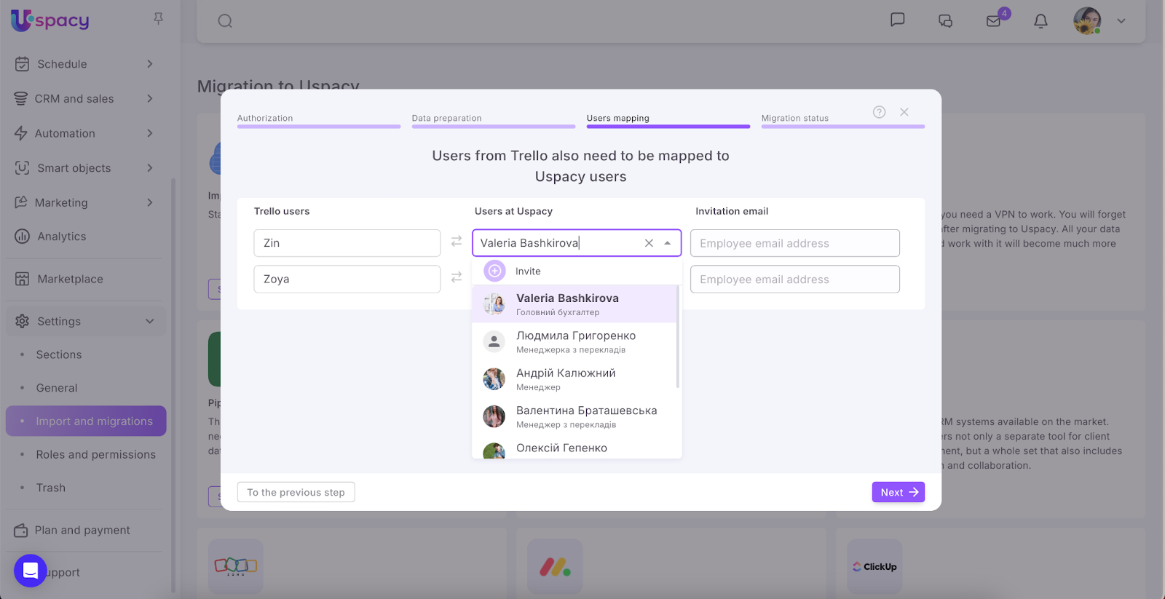Screen dimensions: 1165x599
Task: Click the search magnifier icon in top bar
Action: (225, 21)
